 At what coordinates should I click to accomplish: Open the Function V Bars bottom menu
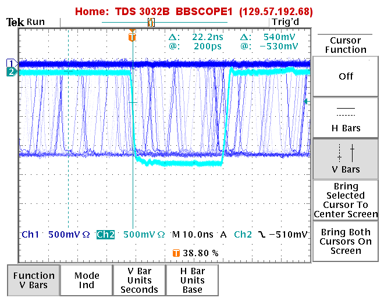[x=34, y=280]
